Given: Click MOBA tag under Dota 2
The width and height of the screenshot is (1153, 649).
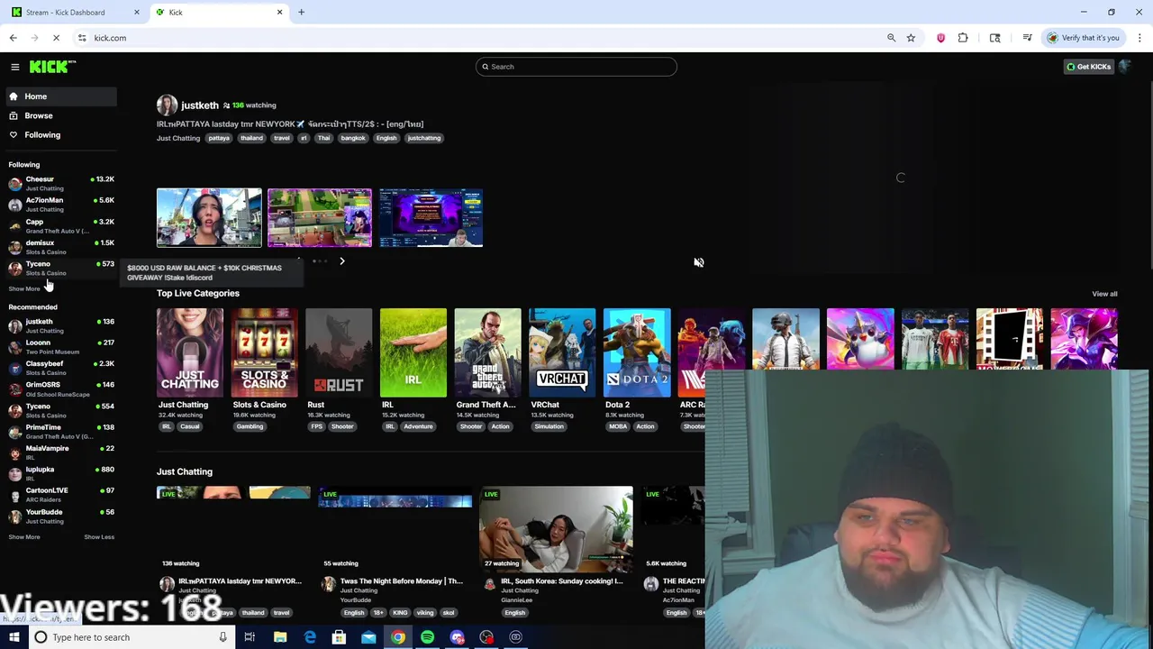Looking at the screenshot, I should click(x=618, y=426).
